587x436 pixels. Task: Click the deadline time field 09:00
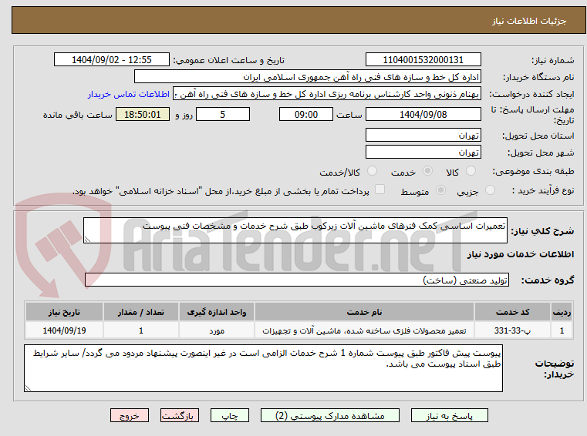306,114
